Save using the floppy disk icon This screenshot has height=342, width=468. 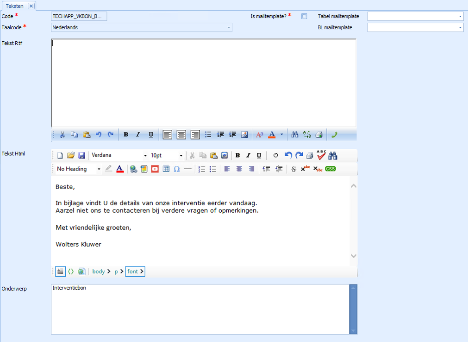pos(81,155)
